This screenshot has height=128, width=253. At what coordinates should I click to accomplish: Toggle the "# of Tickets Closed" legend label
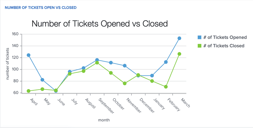click(224, 46)
